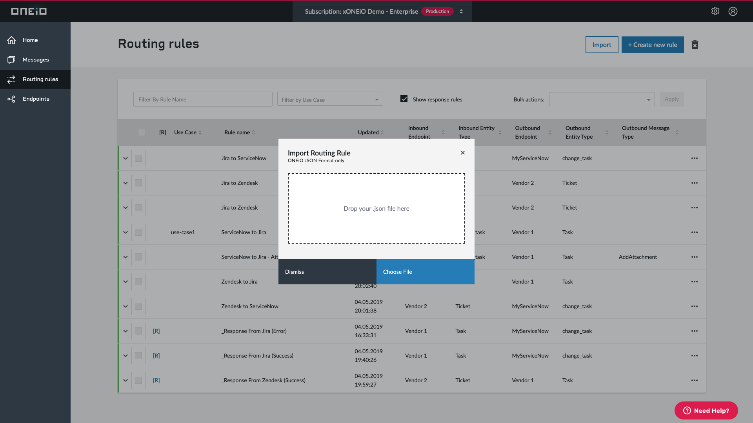Click the Home house icon
The image size is (753, 423).
point(11,40)
